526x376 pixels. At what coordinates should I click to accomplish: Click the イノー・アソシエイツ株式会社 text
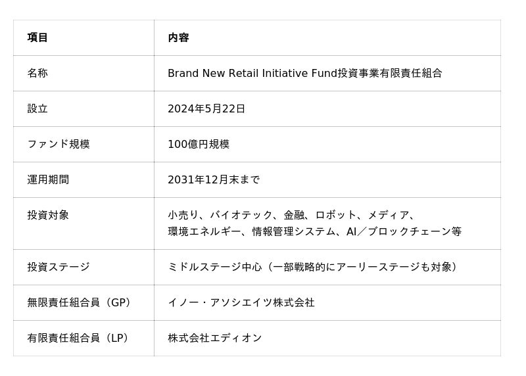coord(241,302)
